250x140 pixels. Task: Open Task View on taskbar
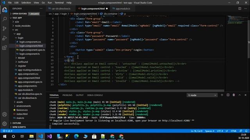pos(22,136)
